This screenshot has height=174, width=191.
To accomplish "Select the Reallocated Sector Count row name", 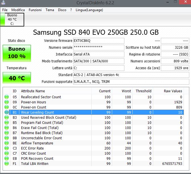I will (x=41, y=97).
